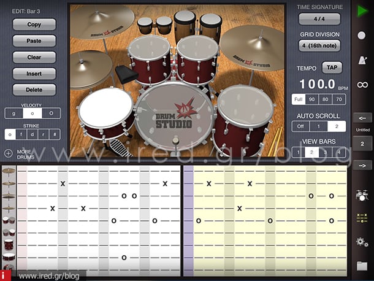Viewport: 374px width, 281px height.
Task: Click the bar number 2 button under Untitled
Action: tap(362, 144)
